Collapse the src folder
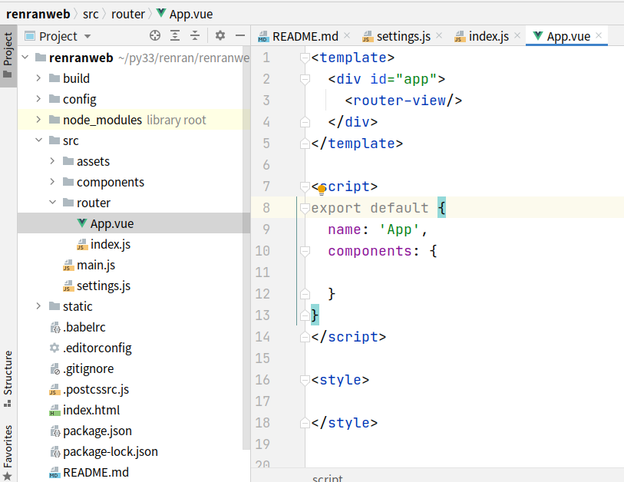The height and width of the screenshot is (482, 624). 38,140
